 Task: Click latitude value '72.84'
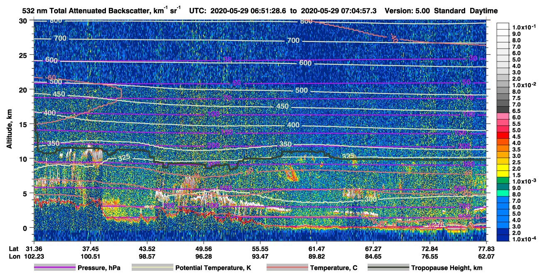430,249
